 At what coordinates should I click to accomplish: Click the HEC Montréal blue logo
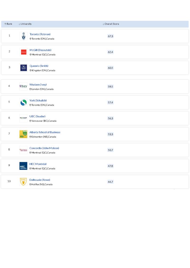tap(23, 166)
